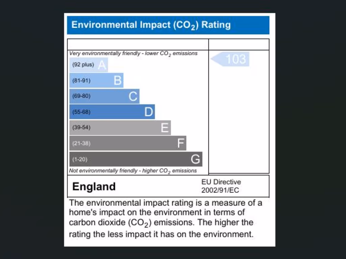Click the "Not environmentally friendly" caption
The image size is (346, 259).
tap(133, 171)
